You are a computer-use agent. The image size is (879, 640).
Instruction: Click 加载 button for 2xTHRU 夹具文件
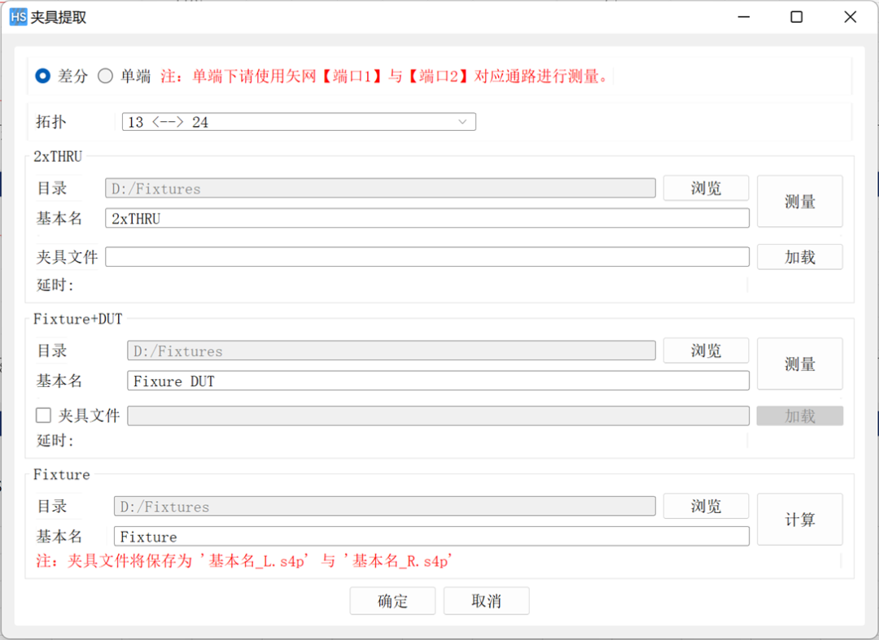coord(799,257)
